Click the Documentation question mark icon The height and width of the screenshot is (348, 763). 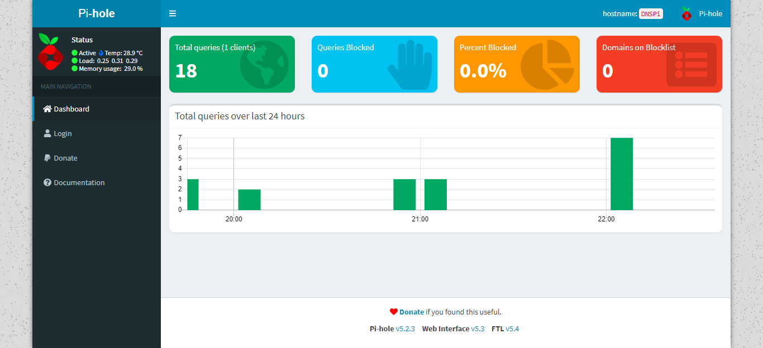click(47, 182)
